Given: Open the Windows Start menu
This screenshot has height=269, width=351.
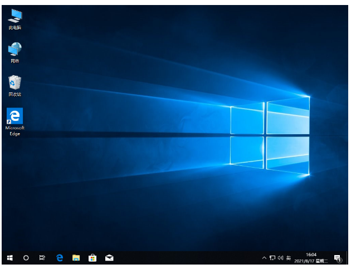Looking at the screenshot, I should point(9,258).
